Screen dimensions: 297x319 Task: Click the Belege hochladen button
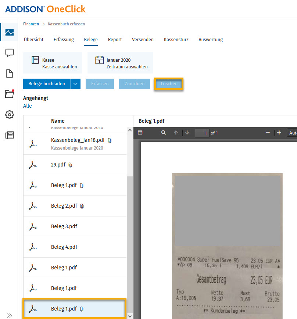tap(47, 84)
